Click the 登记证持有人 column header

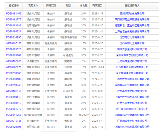point(132,6)
